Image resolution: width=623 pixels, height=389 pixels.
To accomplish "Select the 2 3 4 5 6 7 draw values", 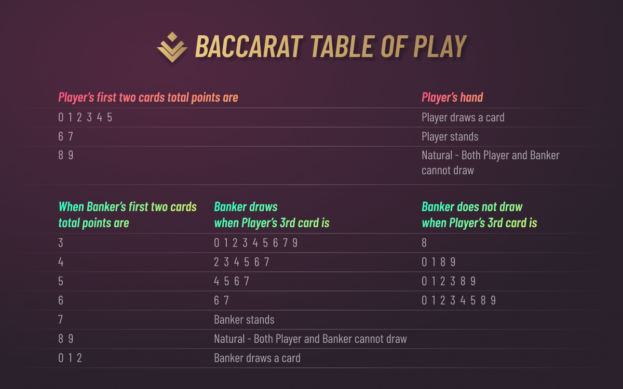I will pyautogui.click(x=242, y=262).
